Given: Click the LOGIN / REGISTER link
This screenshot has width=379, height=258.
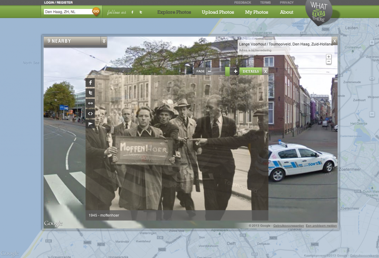Looking at the screenshot, I should pos(58,3).
